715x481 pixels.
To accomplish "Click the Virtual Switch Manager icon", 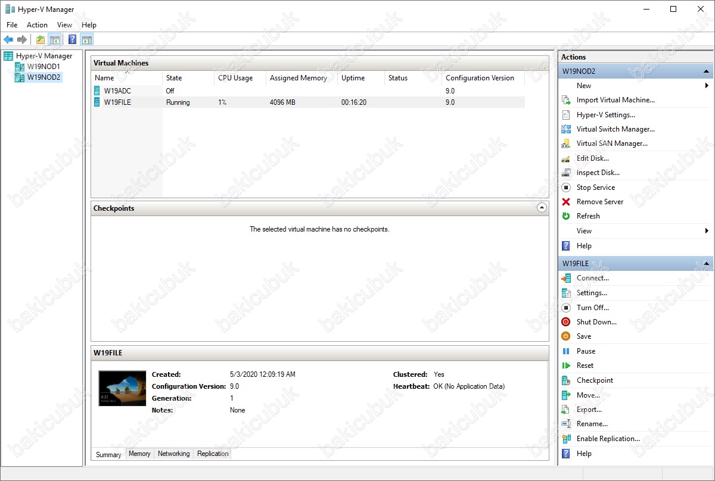I will click(566, 129).
